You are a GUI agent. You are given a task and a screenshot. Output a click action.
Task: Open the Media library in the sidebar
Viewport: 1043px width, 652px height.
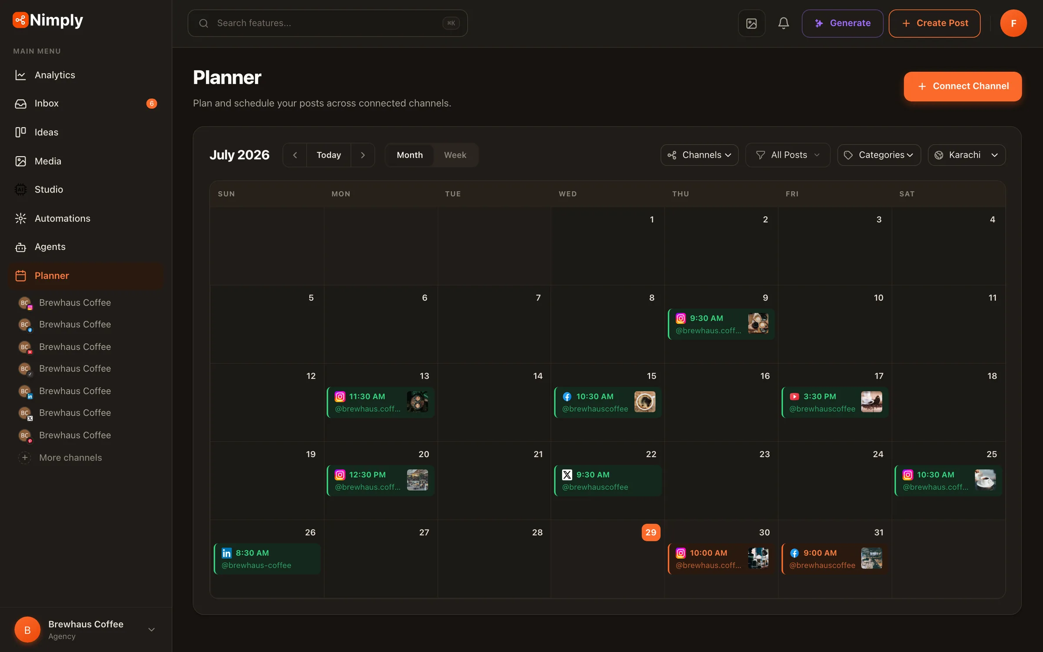pos(86,161)
